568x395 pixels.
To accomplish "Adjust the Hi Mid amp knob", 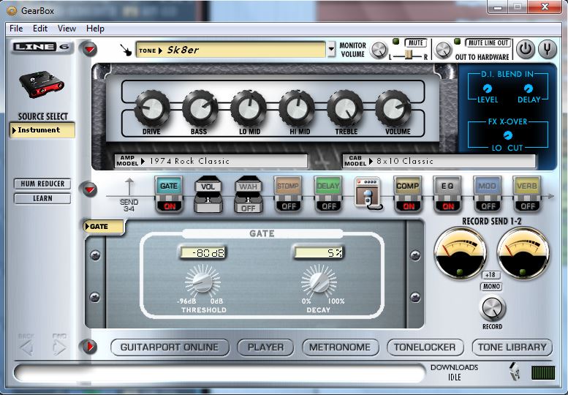I will [x=297, y=108].
